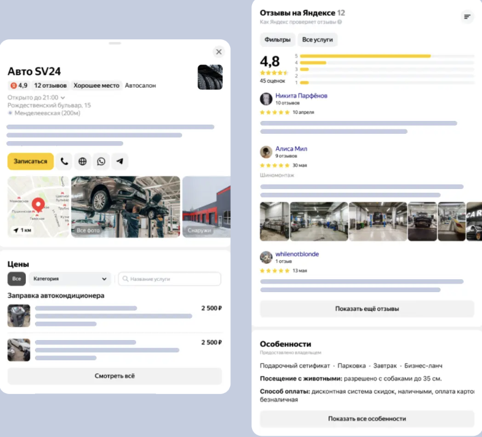Open the fifth review photo with yellow car

tap(451, 221)
